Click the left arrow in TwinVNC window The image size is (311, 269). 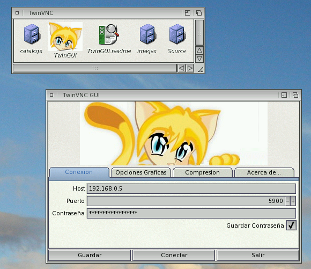pyautogui.click(x=181, y=68)
